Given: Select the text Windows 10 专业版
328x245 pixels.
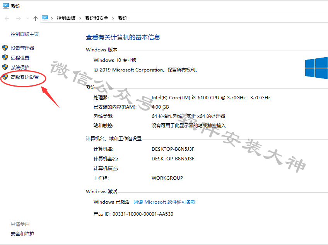Looking at the screenshot, I should point(115,60).
